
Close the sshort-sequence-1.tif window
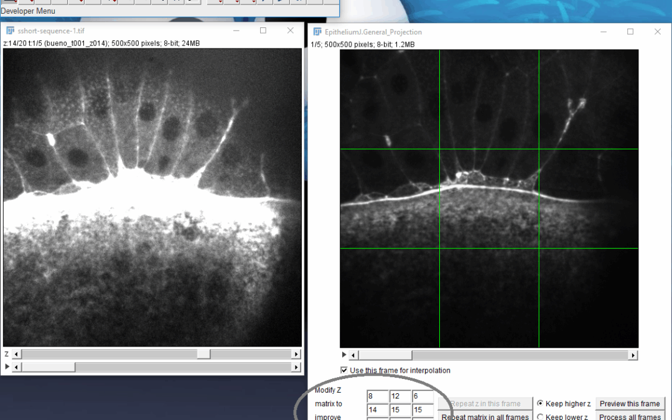pyautogui.click(x=291, y=31)
